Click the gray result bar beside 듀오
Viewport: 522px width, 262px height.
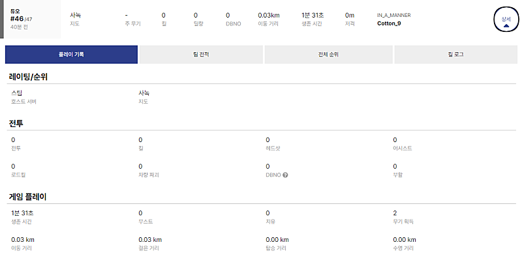click(2, 19)
